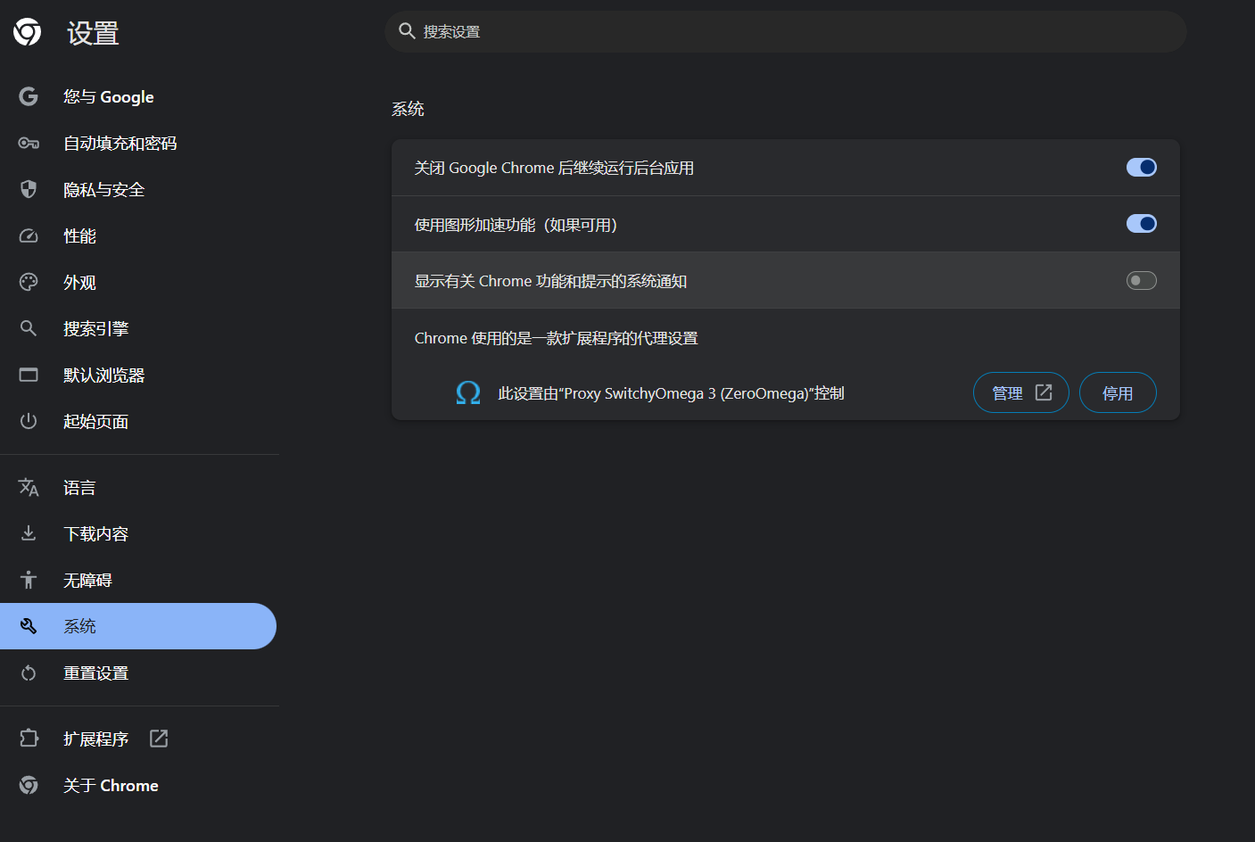Screen dimensions: 1255x842
Task: Open 重置设置 page
Action: tap(138, 673)
